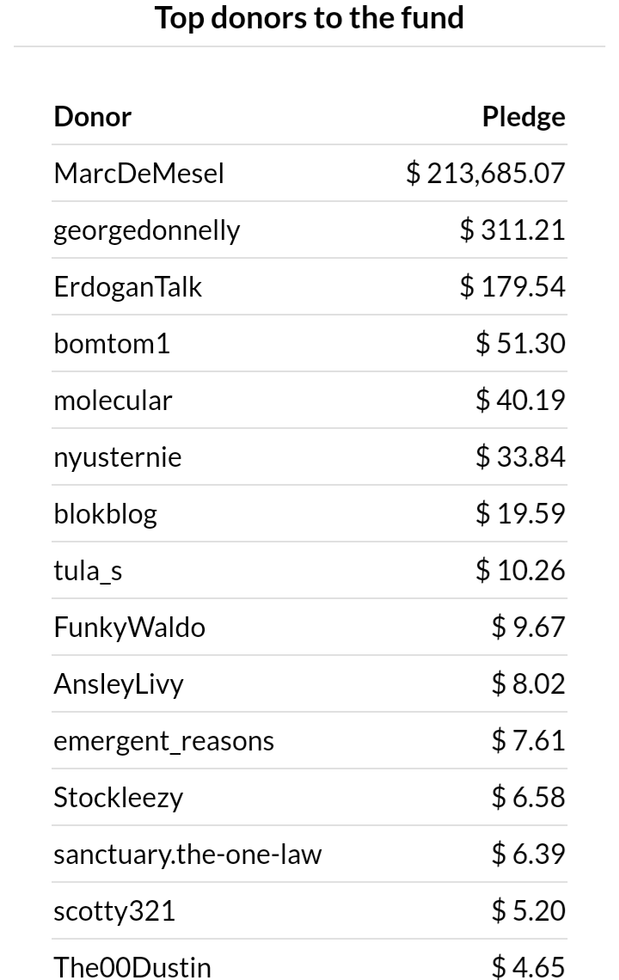Screen dimensions: 619x980
Task: Click the Top donors to the fund heading
Action: click(x=309, y=17)
